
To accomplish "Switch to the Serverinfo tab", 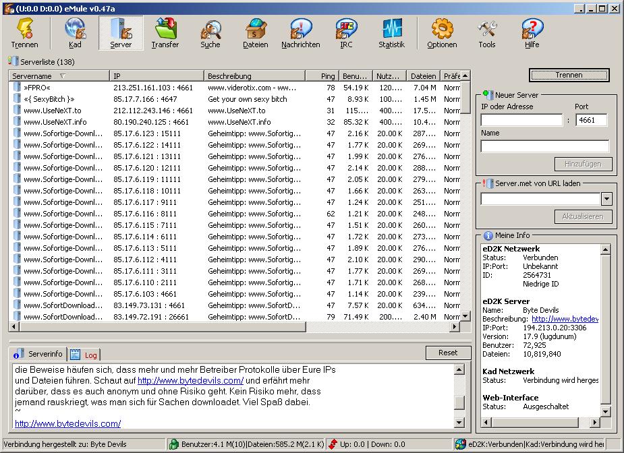I will [x=38, y=354].
